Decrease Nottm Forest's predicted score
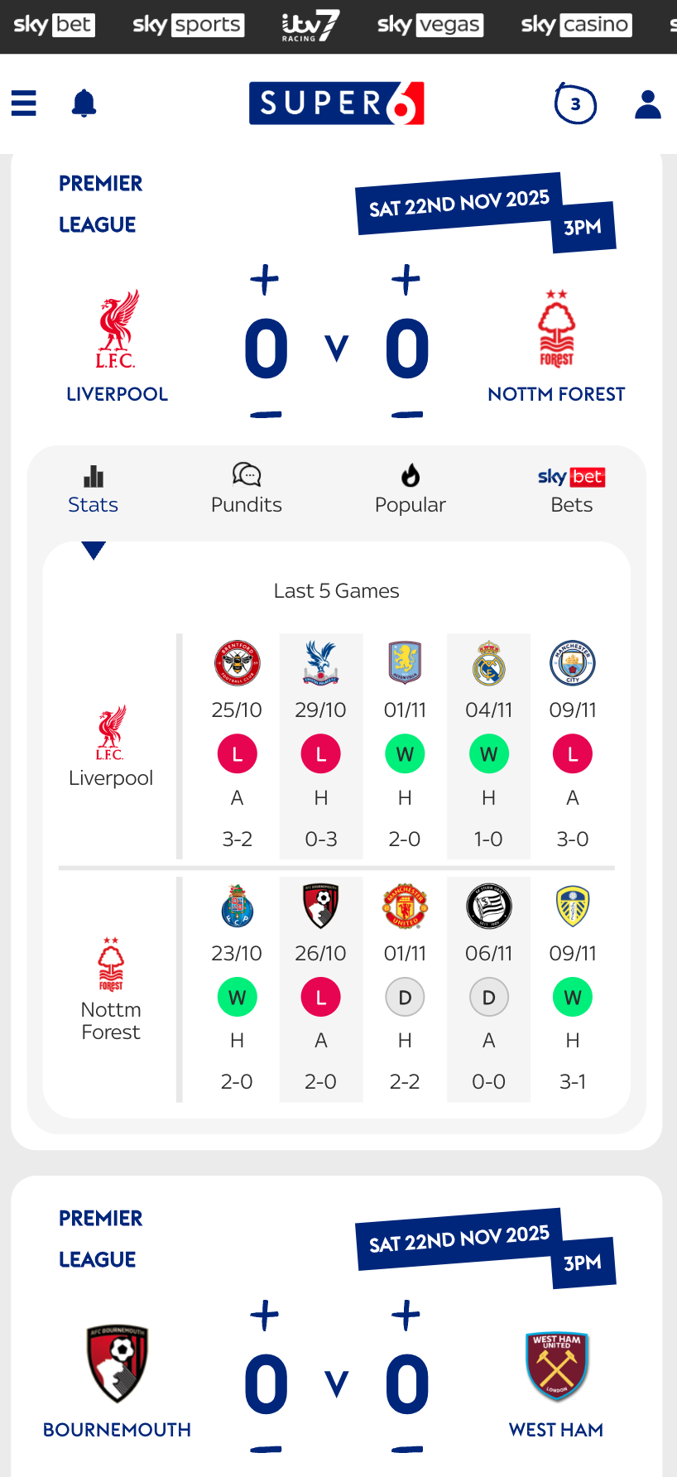This screenshot has width=677, height=1477. point(407,414)
